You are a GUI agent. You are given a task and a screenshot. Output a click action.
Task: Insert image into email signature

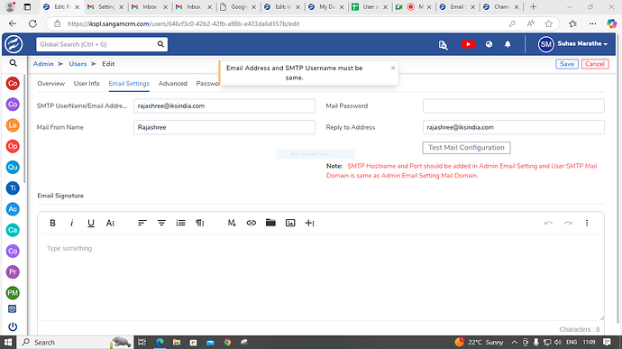290,223
